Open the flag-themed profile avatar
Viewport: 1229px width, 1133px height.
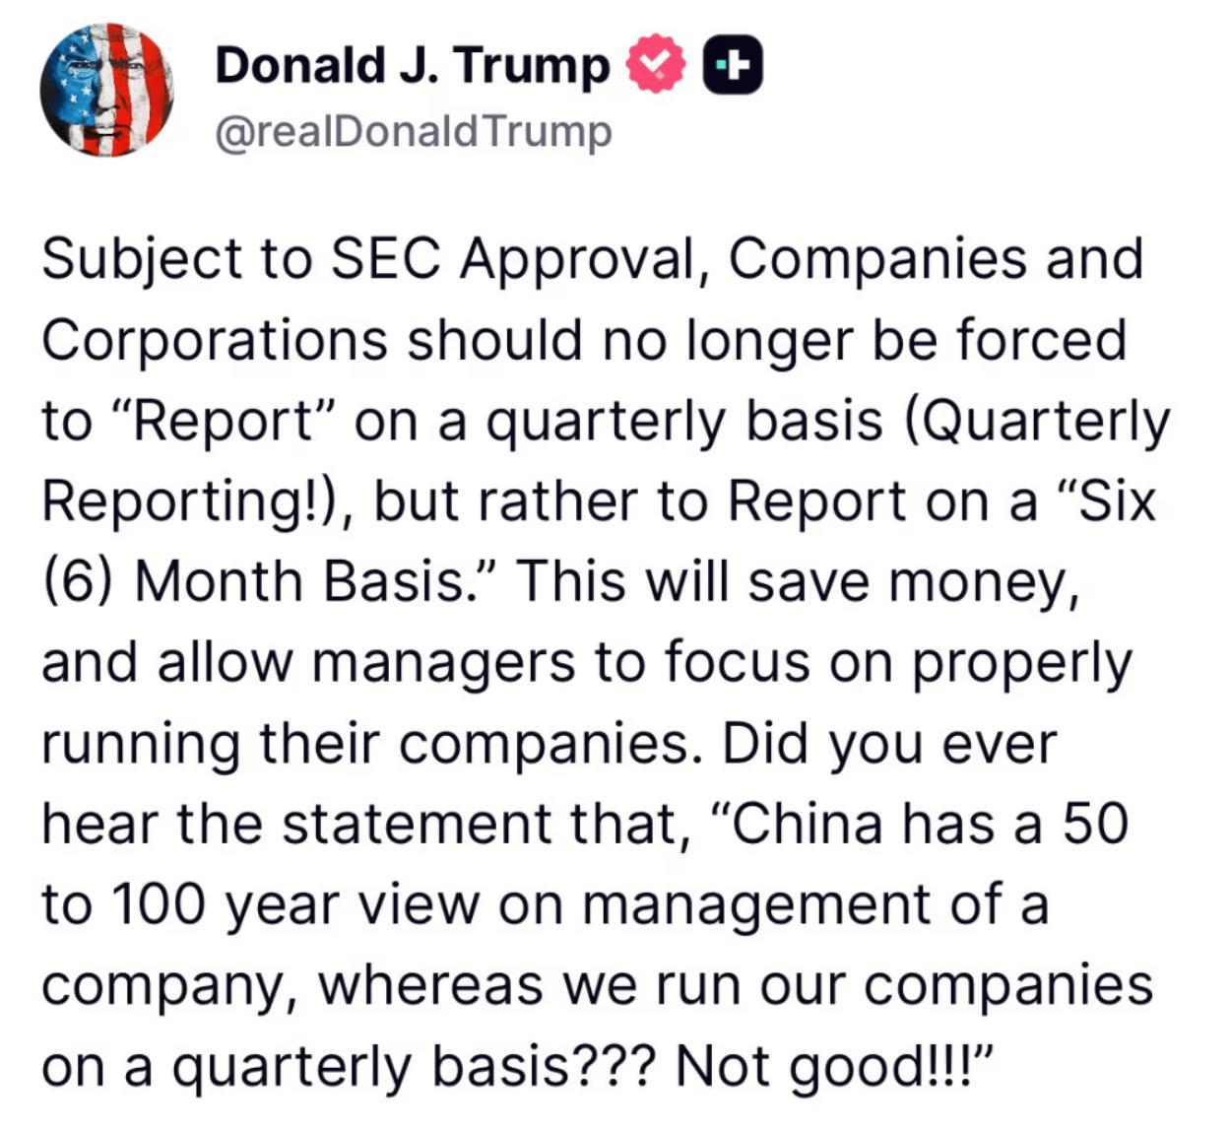(x=107, y=91)
